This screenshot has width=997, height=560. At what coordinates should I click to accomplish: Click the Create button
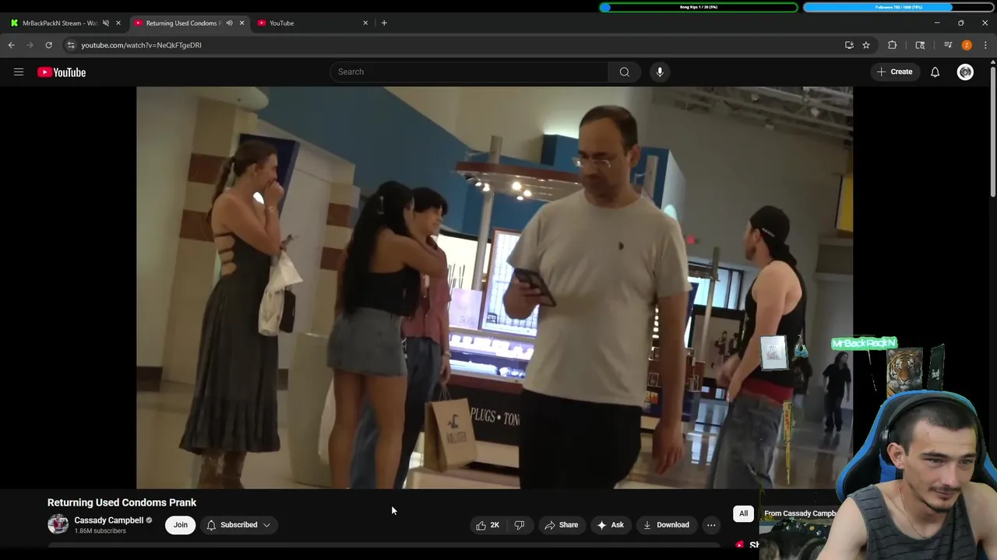coord(894,72)
